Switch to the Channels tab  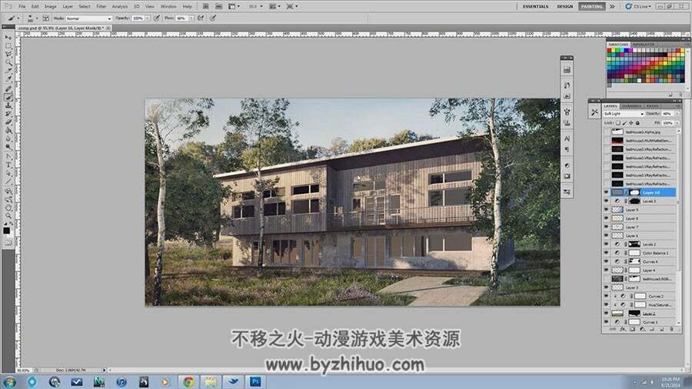click(x=631, y=106)
